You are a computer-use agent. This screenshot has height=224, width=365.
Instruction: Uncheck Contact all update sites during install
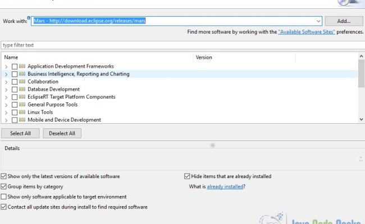click(x=3, y=207)
